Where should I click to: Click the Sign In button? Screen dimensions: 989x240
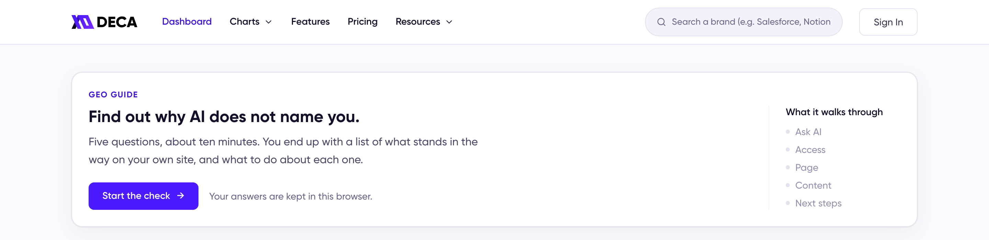pyautogui.click(x=888, y=22)
